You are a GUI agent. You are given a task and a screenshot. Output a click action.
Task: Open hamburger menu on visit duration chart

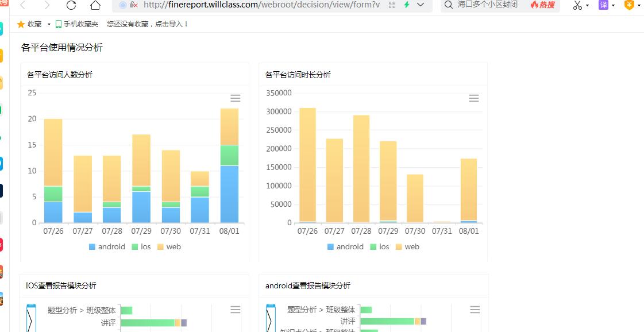click(x=474, y=98)
